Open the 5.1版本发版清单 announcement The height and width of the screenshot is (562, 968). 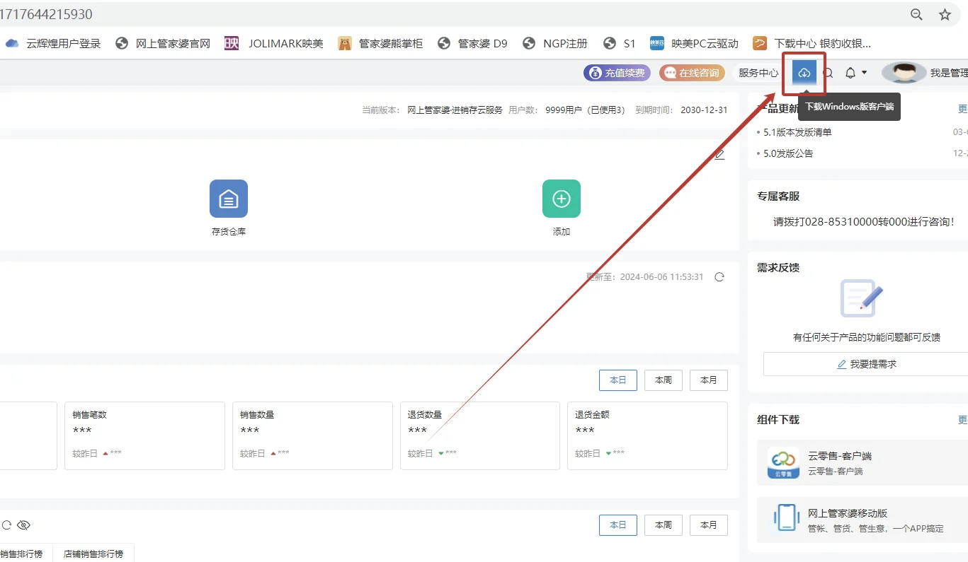tap(798, 132)
